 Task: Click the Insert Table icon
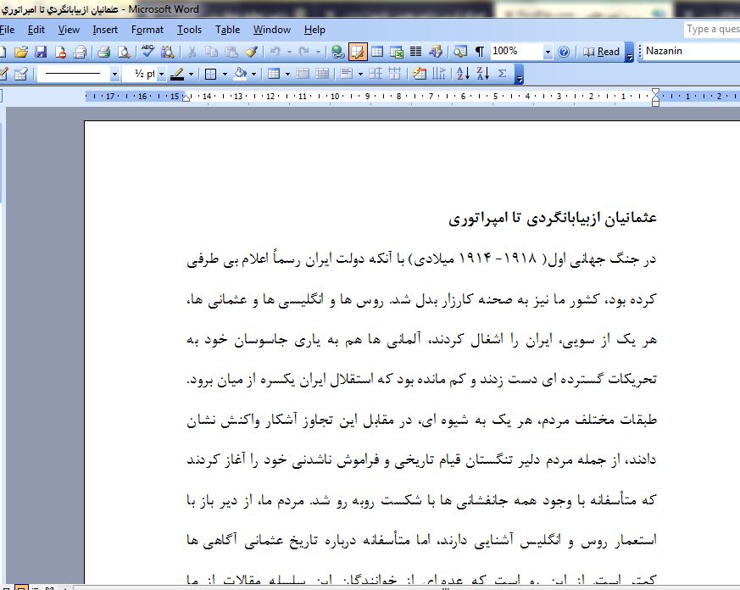pos(377,52)
